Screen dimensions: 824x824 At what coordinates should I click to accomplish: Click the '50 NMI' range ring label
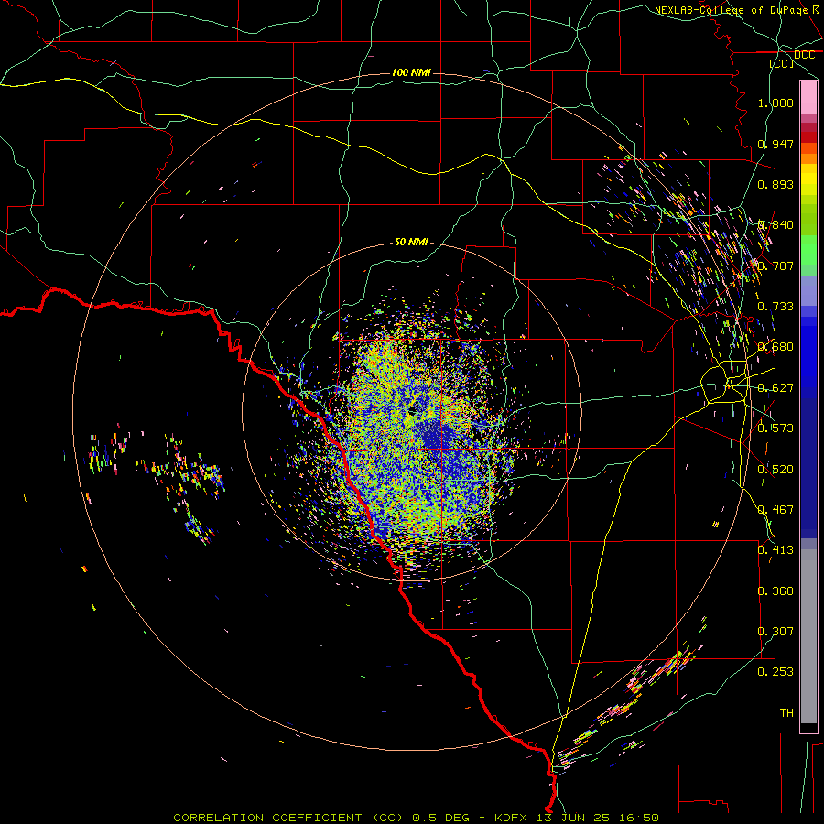411,242
